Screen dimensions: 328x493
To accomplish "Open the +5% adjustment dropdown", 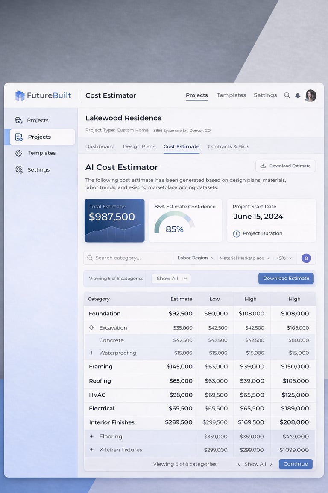I will click(x=284, y=258).
